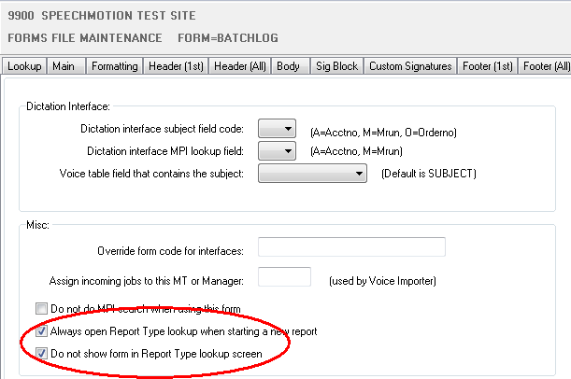
Task: Switch to the Lookup tab
Action: 23,66
